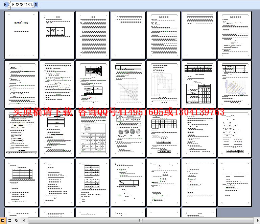Click the first-line indent marker on ruler
Image resolution: width=260 pixels, height=224 pixels.
[x=9, y=2]
